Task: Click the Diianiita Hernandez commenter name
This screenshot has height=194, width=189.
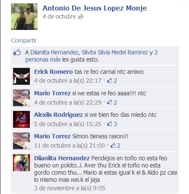Action: coord(62,158)
